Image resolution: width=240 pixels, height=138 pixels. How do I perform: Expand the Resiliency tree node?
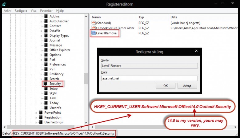tap(41, 74)
